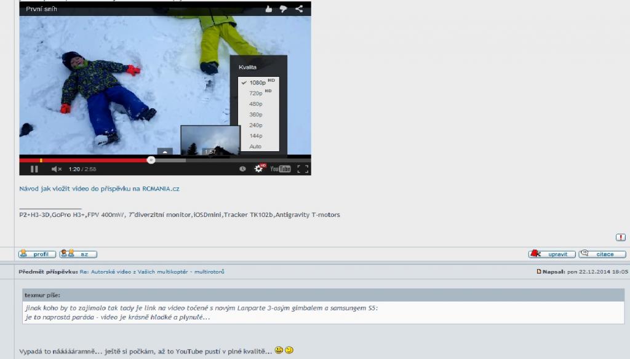Choose 480p video quality

coord(256,104)
